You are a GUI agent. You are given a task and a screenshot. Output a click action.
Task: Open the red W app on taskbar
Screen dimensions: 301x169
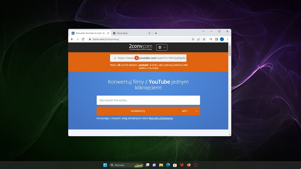point(182,165)
